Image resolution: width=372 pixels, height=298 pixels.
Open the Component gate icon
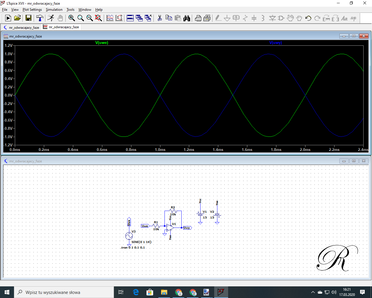[281, 18]
